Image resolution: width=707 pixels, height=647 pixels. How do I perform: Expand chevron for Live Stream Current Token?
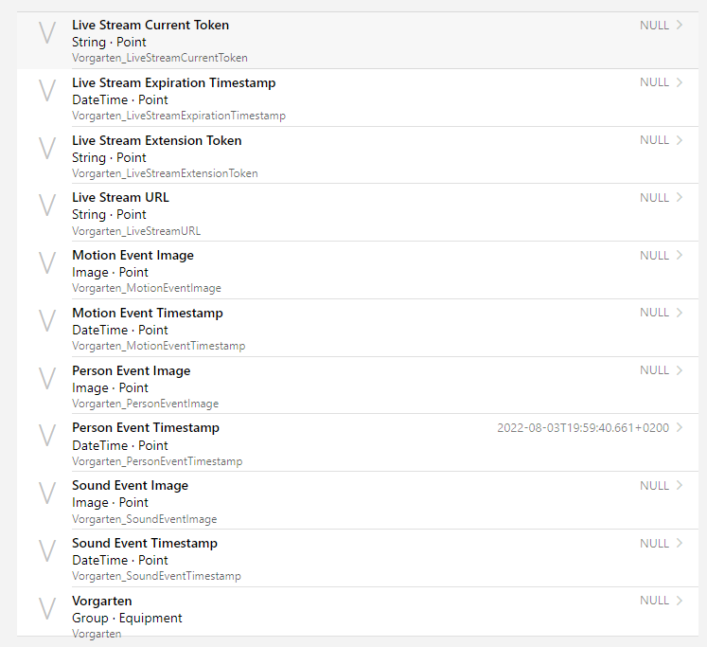pos(680,26)
